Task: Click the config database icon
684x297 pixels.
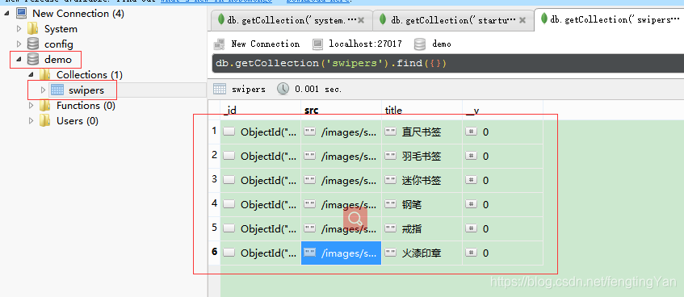Action: [x=33, y=44]
